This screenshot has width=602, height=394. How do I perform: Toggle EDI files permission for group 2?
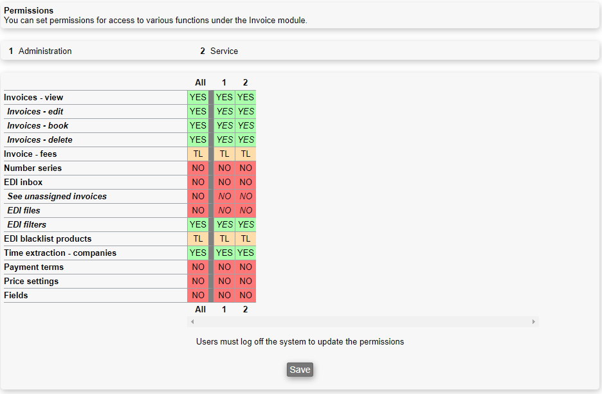coord(246,211)
